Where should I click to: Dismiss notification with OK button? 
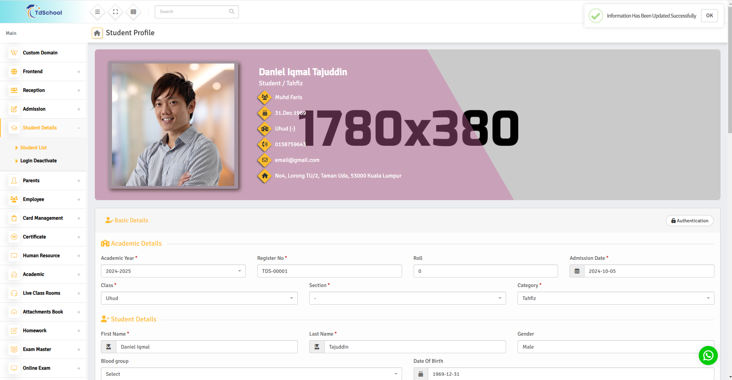[709, 16]
